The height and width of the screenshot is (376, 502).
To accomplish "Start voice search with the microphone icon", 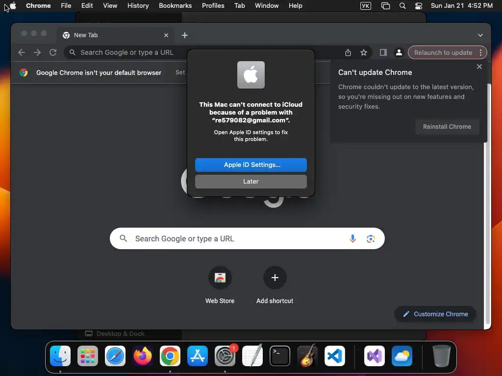I will click(352, 238).
